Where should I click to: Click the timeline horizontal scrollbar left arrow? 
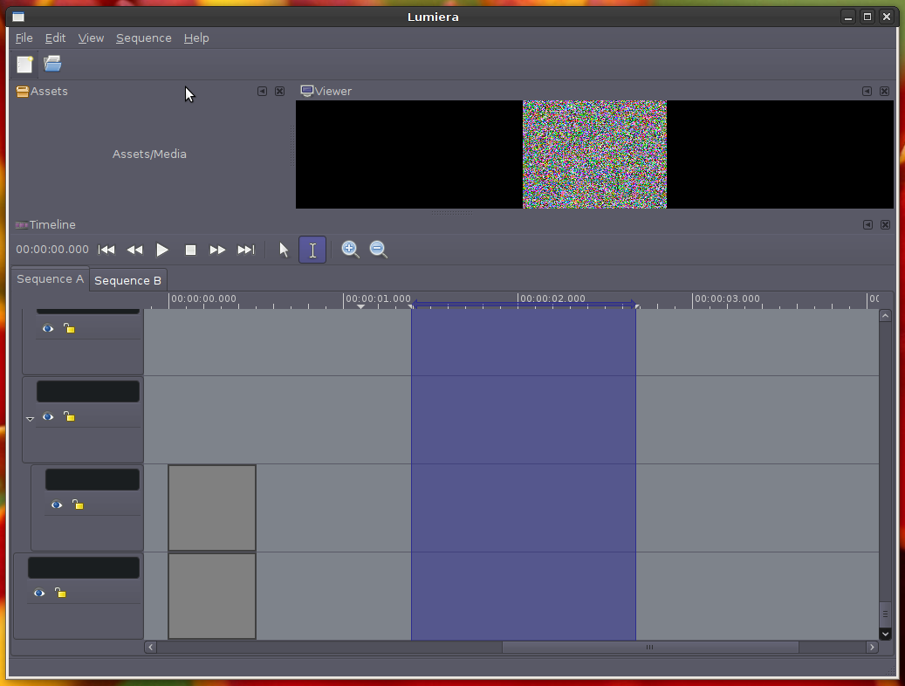151,648
